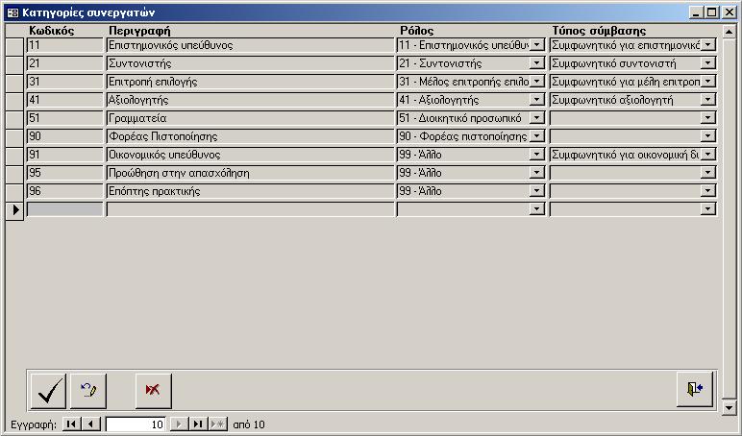Viewport: 742px width, 436px height.
Task: Go to the first record
Action: click(x=72, y=424)
